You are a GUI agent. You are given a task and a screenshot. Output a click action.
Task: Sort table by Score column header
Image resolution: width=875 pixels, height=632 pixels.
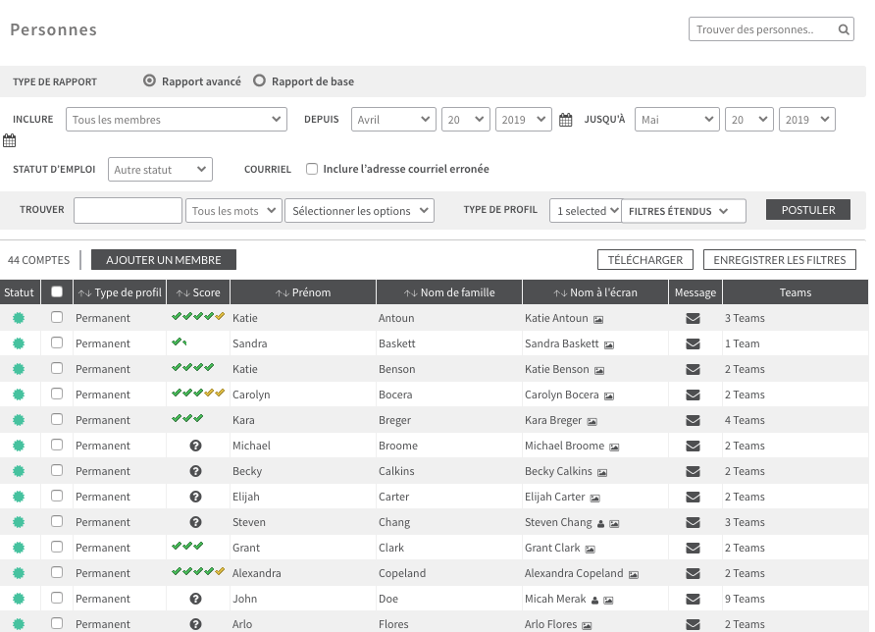tap(198, 292)
